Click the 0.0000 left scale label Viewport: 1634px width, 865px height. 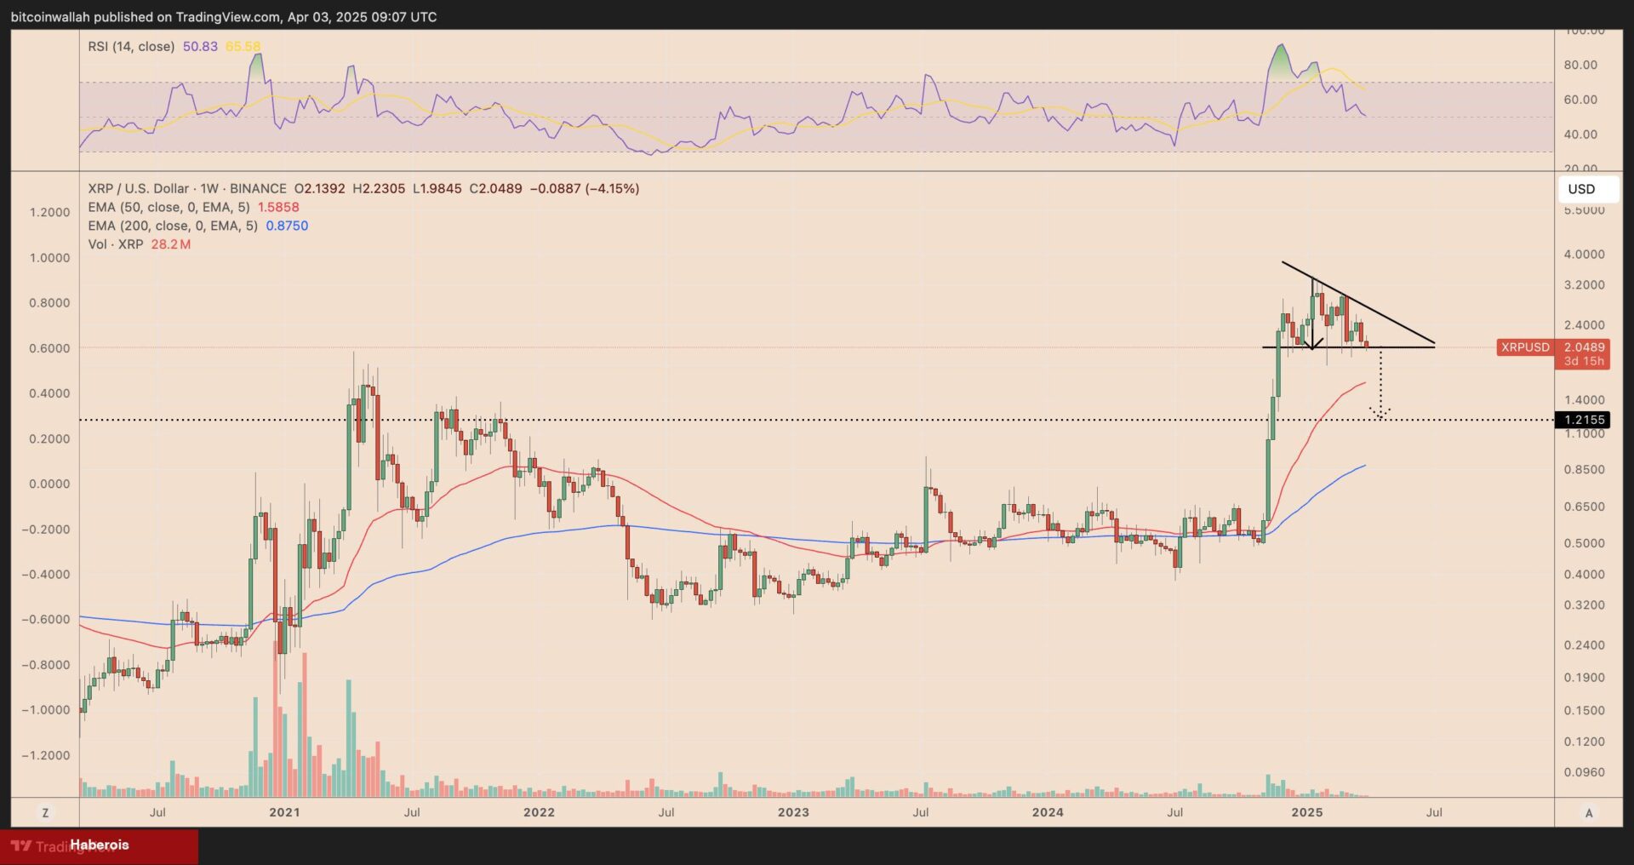(x=50, y=484)
